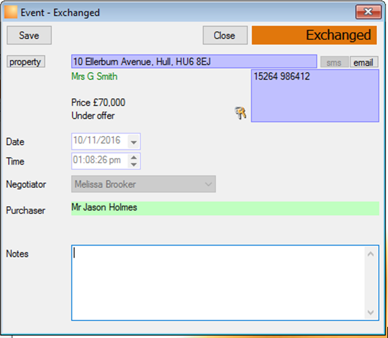Click the Negotiator label
The width and height of the screenshot is (388, 338).
coord(26,185)
